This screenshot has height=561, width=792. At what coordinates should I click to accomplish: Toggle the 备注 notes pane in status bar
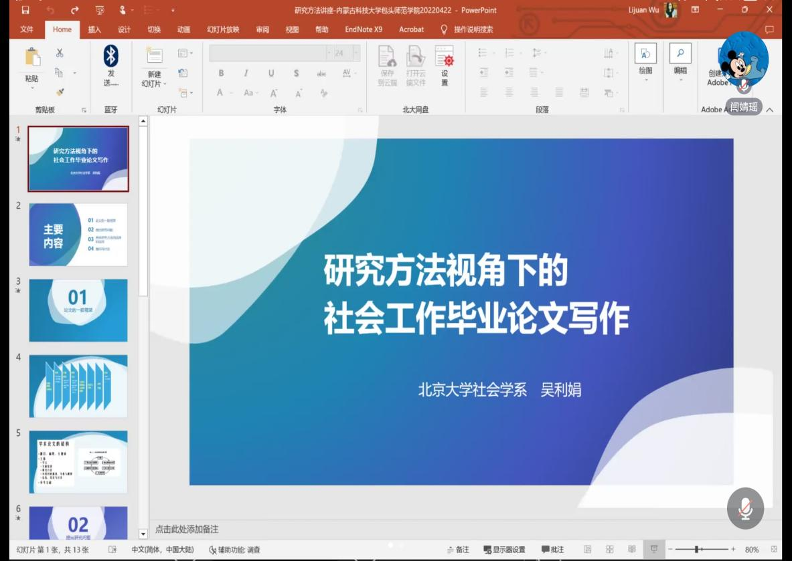458,550
